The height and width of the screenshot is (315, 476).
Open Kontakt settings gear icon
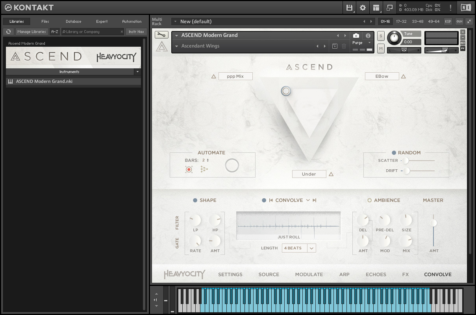(x=363, y=7)
